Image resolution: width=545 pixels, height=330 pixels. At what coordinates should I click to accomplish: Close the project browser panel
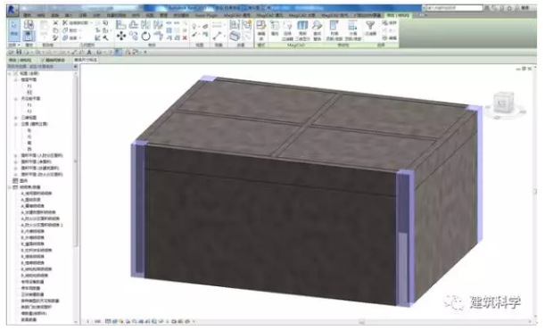point(76,66)
